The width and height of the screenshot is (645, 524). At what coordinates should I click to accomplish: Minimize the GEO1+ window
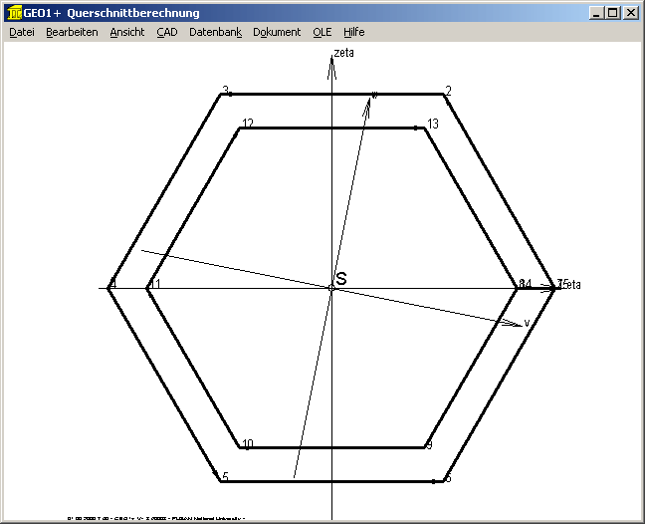click(x=596, y=13)
